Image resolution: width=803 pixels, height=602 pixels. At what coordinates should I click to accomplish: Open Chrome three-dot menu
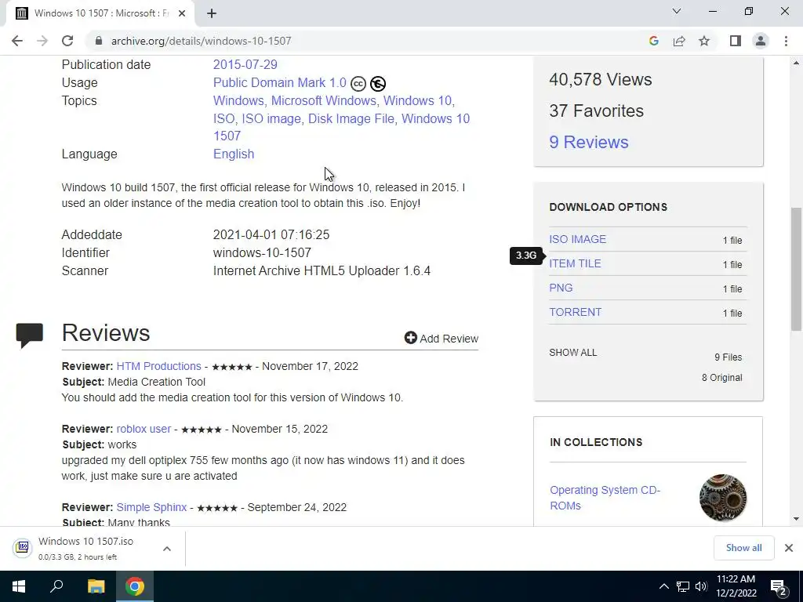click(786, 41)
